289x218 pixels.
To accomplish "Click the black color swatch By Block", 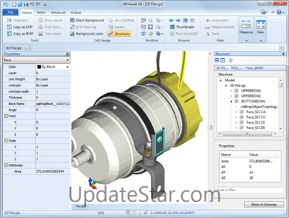I will tap(39, 67).
